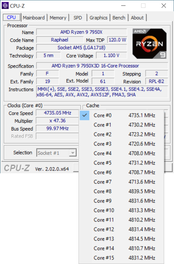Select Core #11 at 4810.2 MHz

(121, 220)
